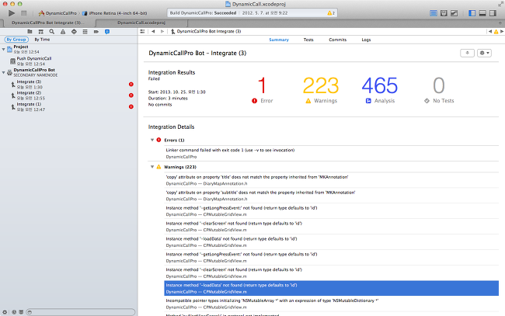Click DynamicCallPro Bot Integrate (3) jump bar path
This screenshot has width=505, height=316.
point(206,32)
